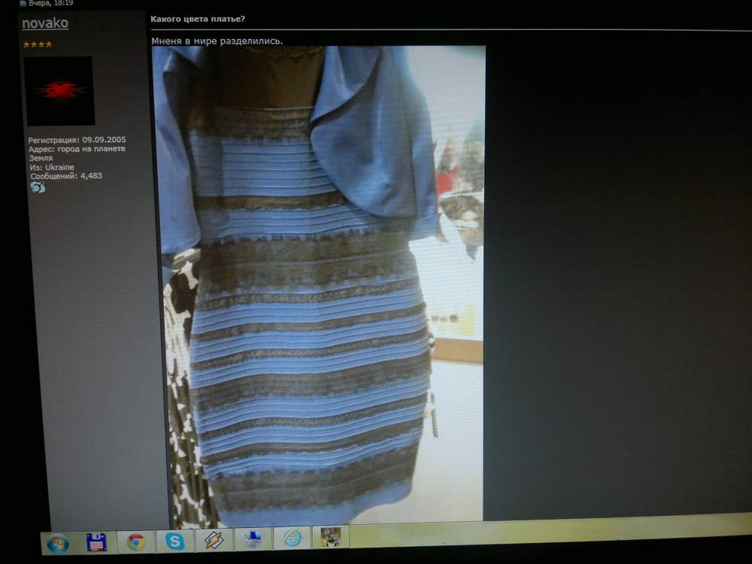Open Skype from the taskbar
The height and width of the screenshot is (564, 752).
coord(174,541)
